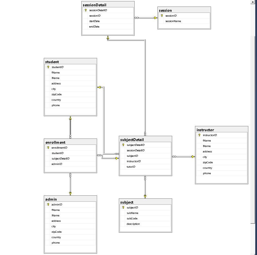Click the endDate field in sessionDetail
Image resolution: width=257 pixels, height=255 pixels.
point(94,26)
